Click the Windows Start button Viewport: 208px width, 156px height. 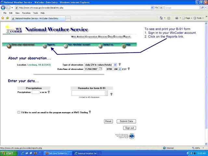[x=9, y=153]
